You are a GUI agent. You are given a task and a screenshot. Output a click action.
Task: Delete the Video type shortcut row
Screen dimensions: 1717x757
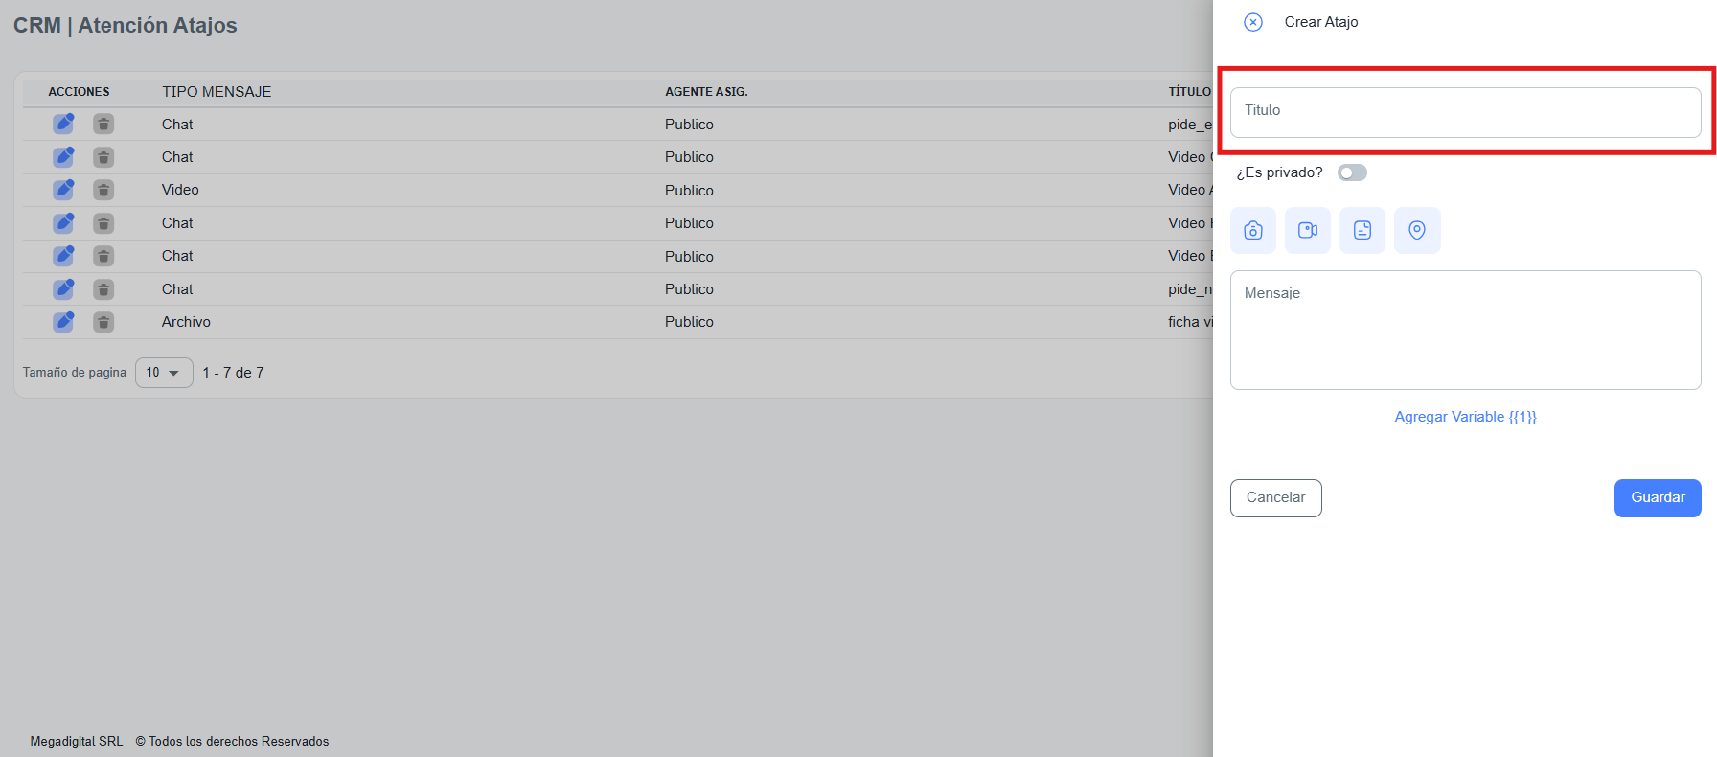tap(103, 190)
